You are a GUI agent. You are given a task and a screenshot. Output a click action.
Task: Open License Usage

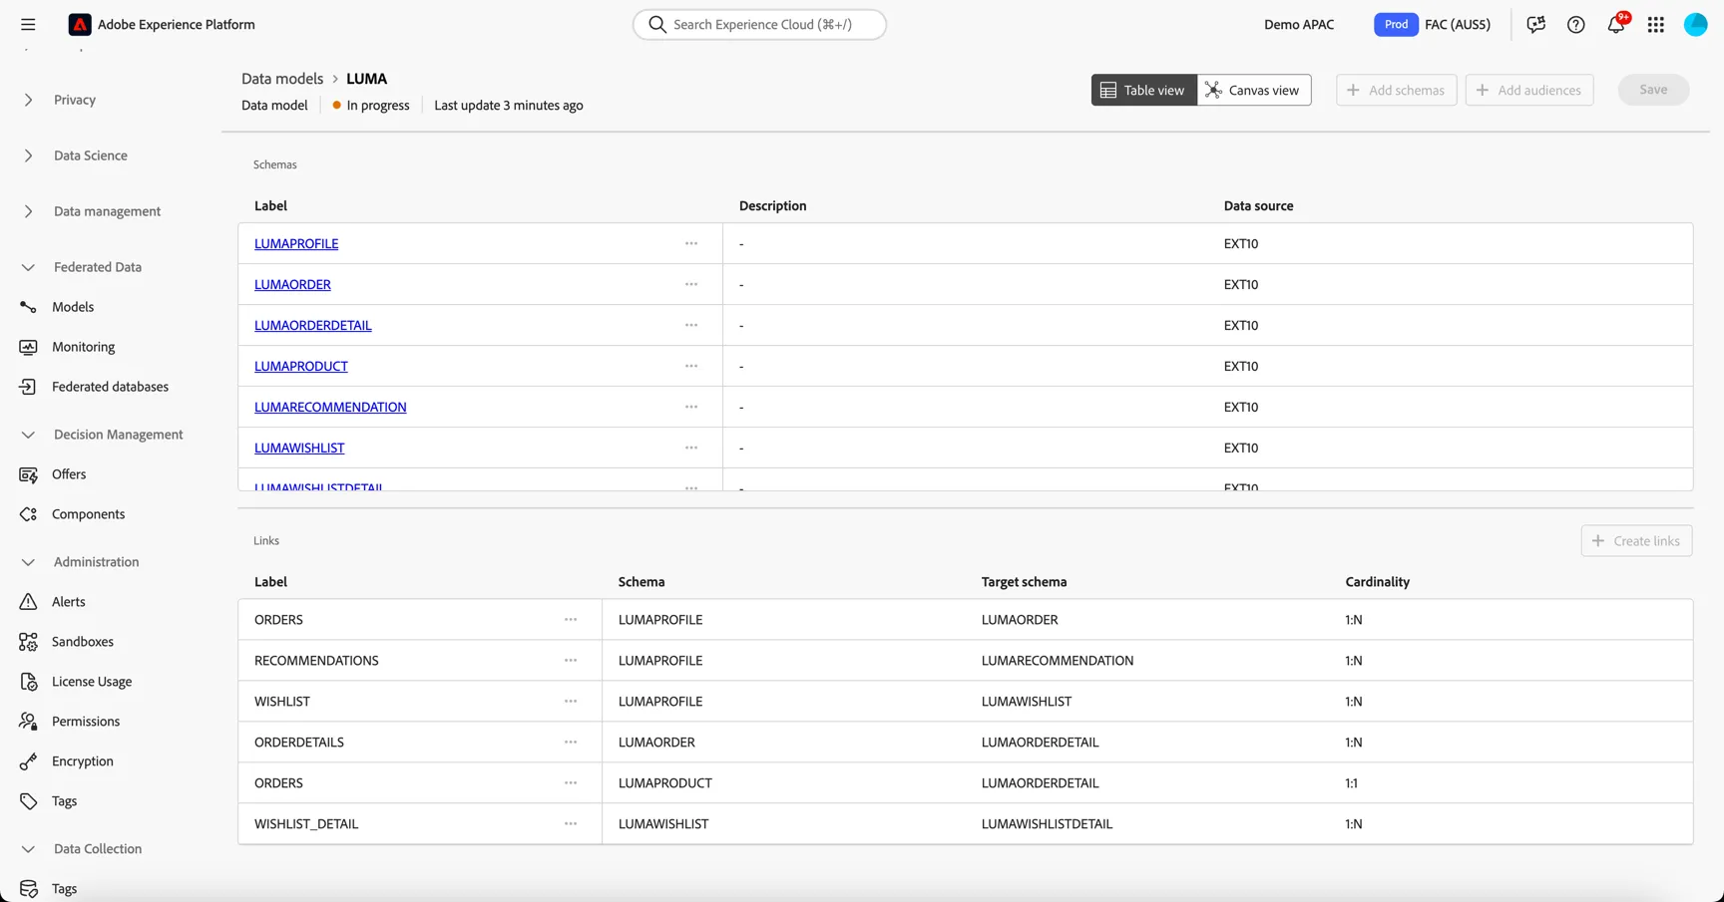coord(92,682)
